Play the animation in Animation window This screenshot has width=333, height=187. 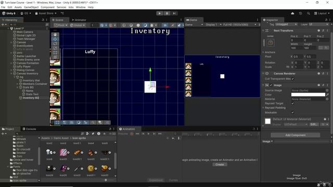[x=148, y=133]
